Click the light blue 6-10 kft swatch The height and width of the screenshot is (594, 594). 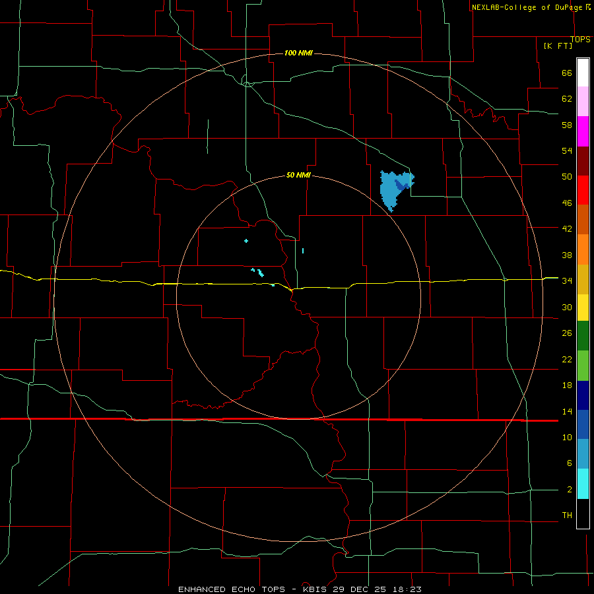pyautogui.click(x=583, y=454)
